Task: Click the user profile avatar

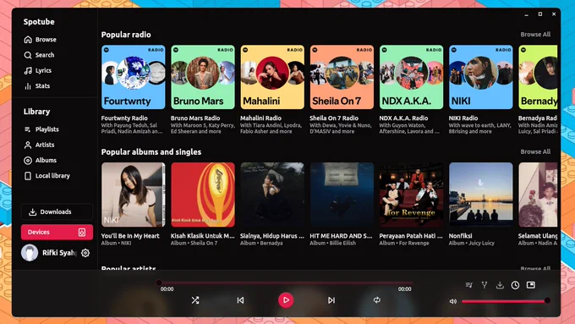Action: 30,253
